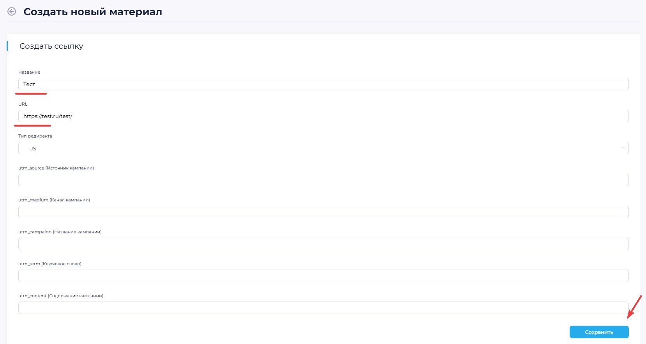The height and width of the screenshot is (344, 646).
Task: Click the Тип редиректа label
Action: pyautogui.click(x=35, y=136)
